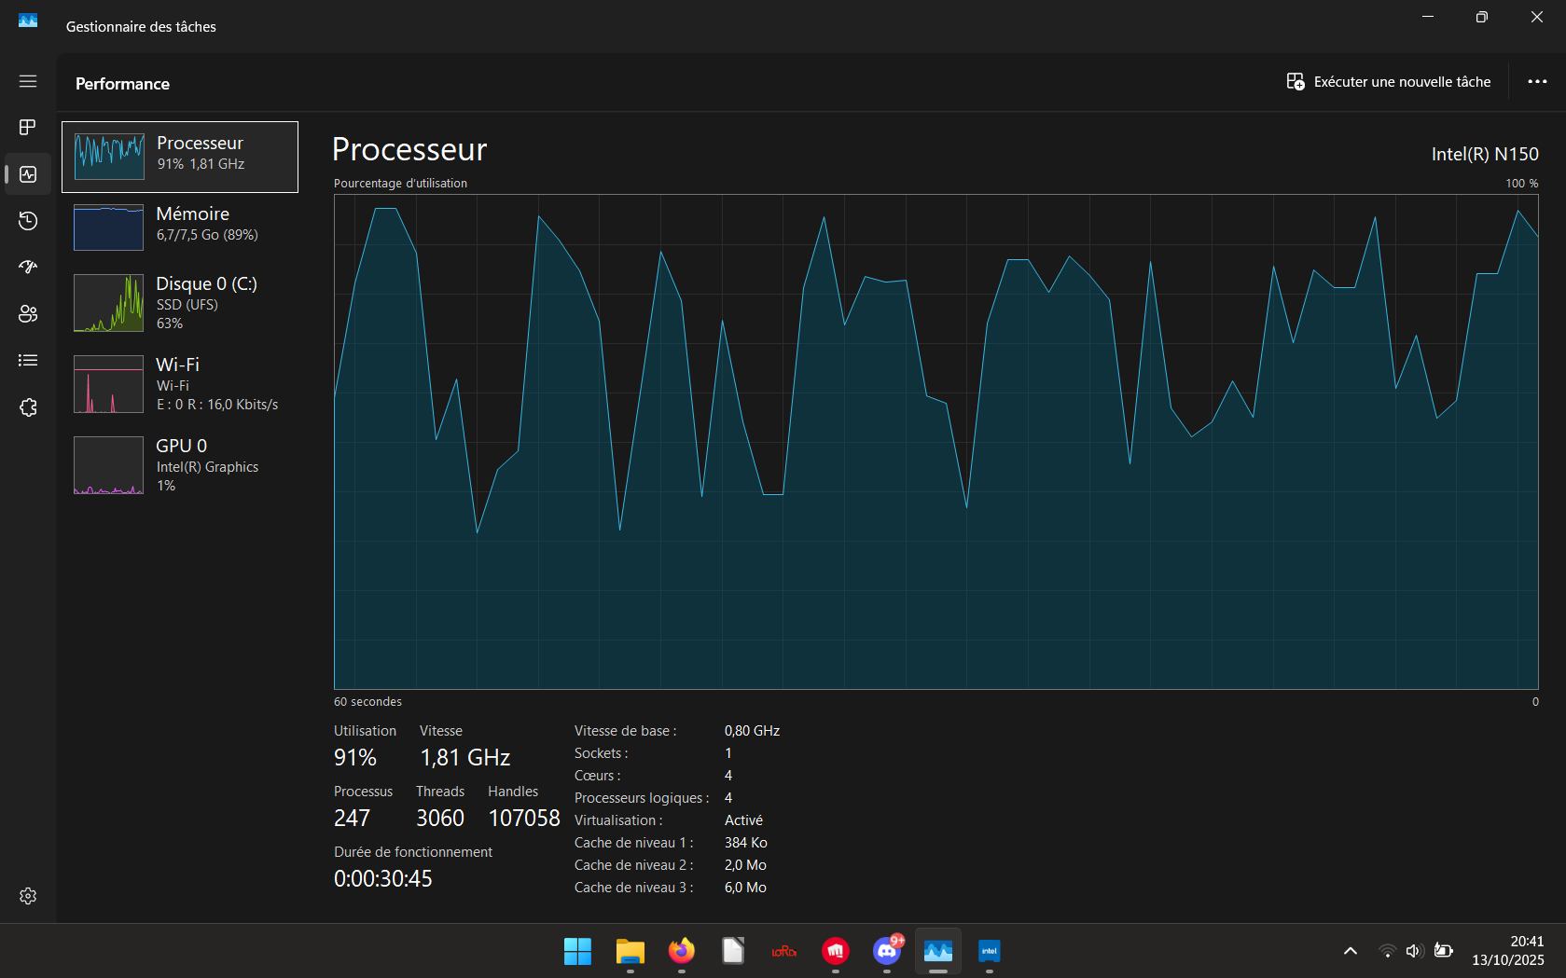The height and width of the screenshot is (978, 1566).
Task: Select the Processeur performance entry
Action: click(180, 157)
